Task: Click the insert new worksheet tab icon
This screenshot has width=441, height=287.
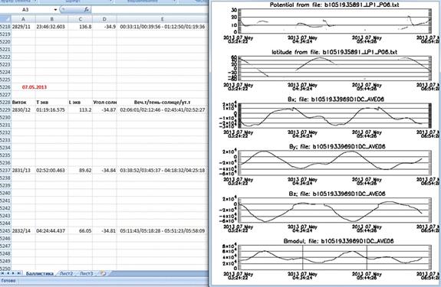Action: tap(104, 273)
